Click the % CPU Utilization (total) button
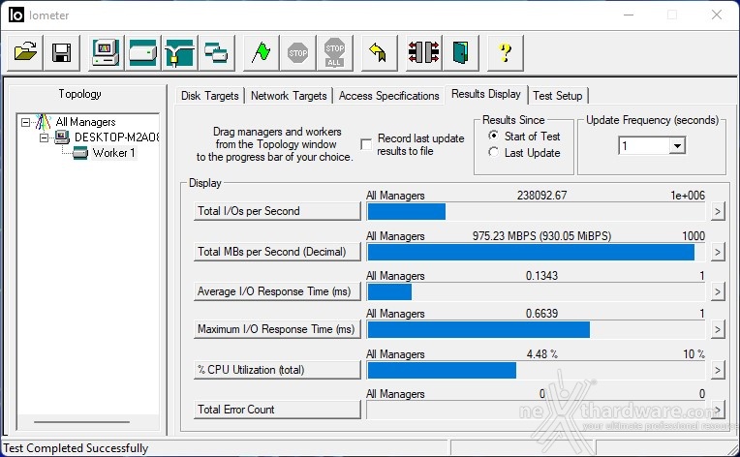 pyautogui.click(x=277, y=370)
